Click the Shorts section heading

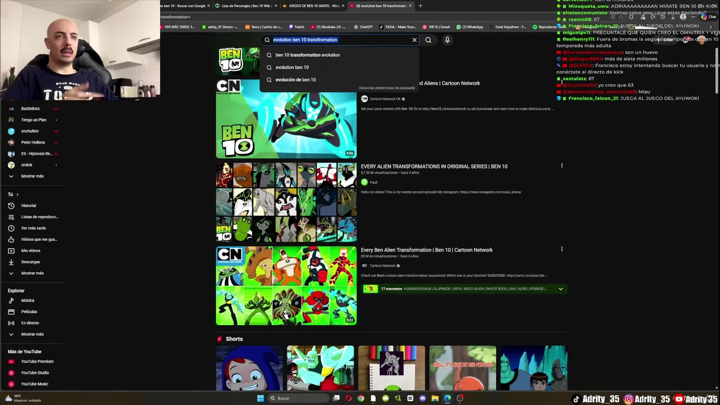point(234,339)
